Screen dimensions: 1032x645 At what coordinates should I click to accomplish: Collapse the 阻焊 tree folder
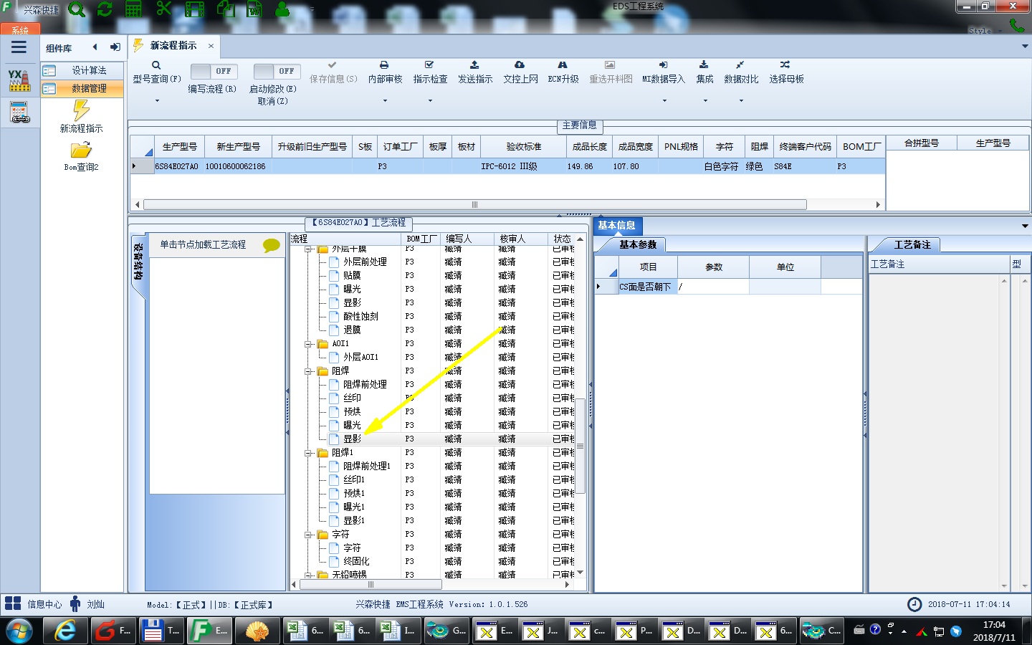pos(309,371)
